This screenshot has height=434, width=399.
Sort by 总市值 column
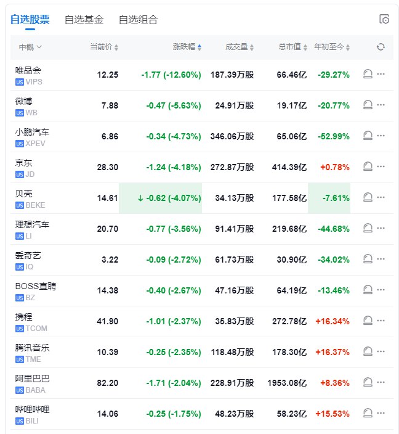[x=292, y=47]
